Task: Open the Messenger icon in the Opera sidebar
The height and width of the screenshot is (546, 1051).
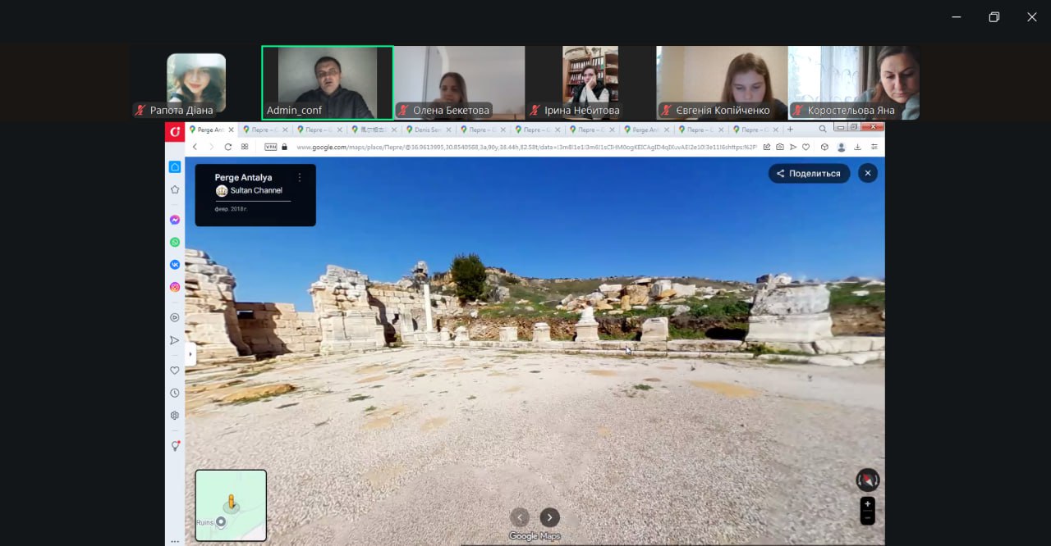Action: coord(175,220)
